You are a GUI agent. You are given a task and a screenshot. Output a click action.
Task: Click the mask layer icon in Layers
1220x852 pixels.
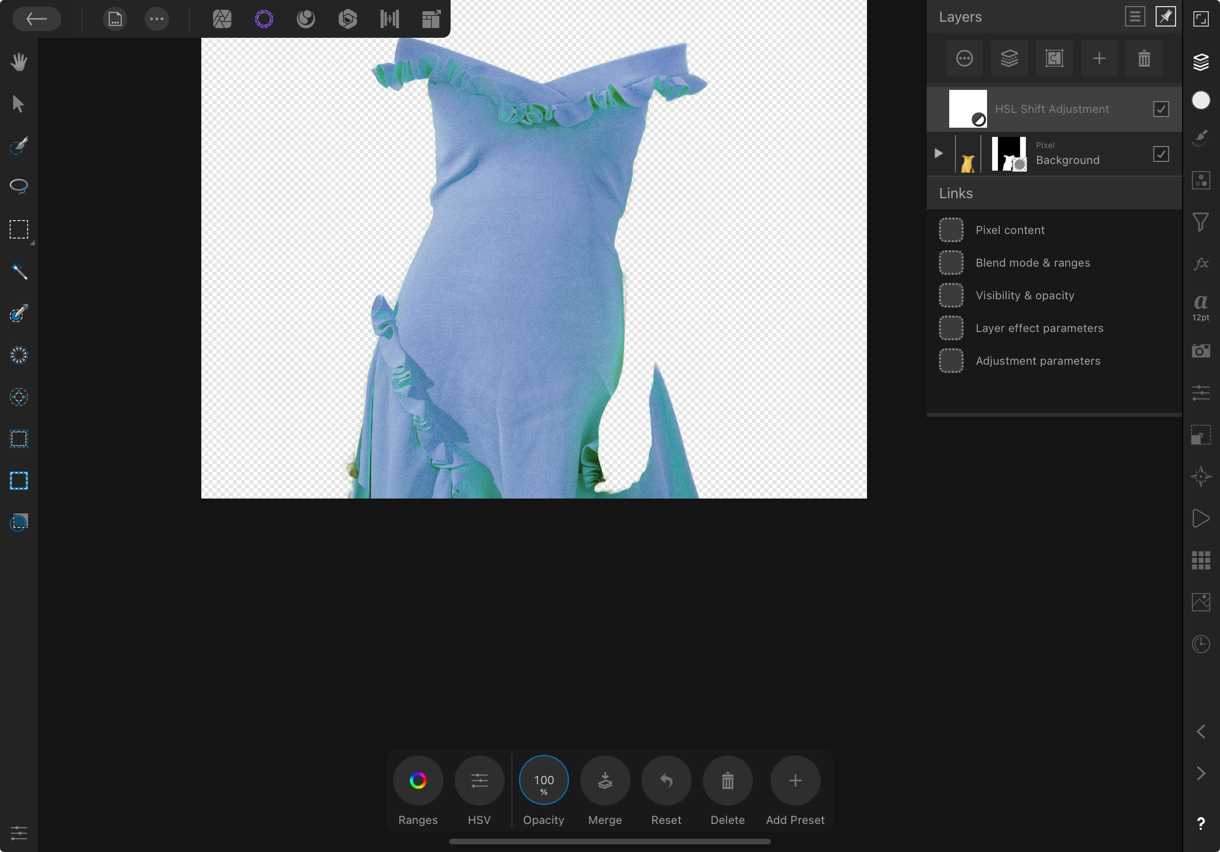[x=1054, y=58]
